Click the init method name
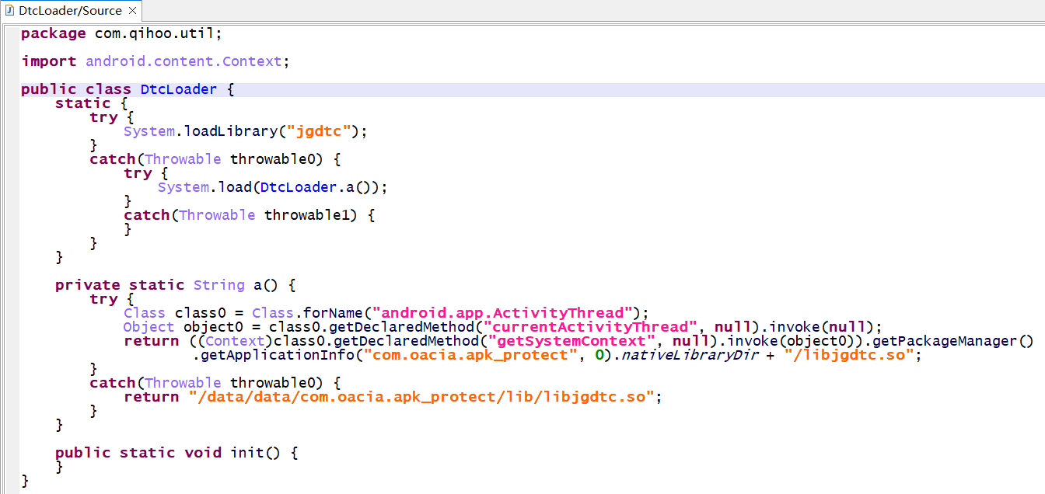Viewport: 1045px width, 494px height. coord(247,453)
